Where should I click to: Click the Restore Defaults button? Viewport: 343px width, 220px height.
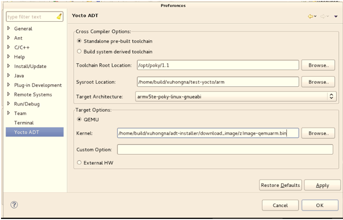[x=280, y=185]
